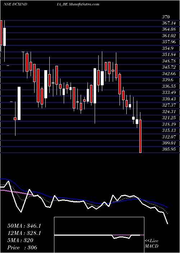
Task: Click the 324.31 price axis label
Action: pos(168,111)
